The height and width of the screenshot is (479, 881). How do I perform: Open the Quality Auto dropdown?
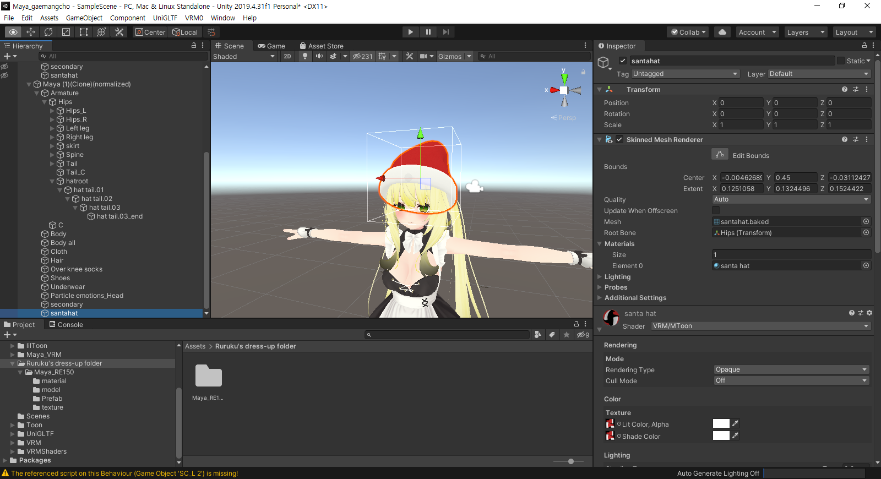(792, 199)
